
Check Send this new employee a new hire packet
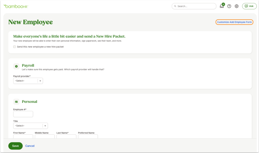point(15,47)
